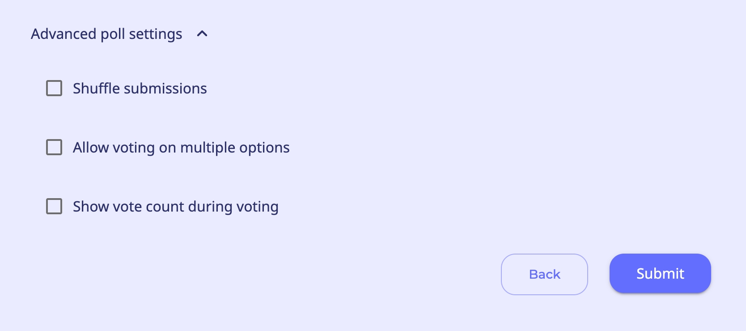Turn on submission shuffling

click(x=54, y=88)
